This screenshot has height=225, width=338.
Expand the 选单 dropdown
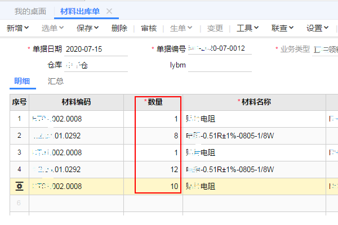54,28
